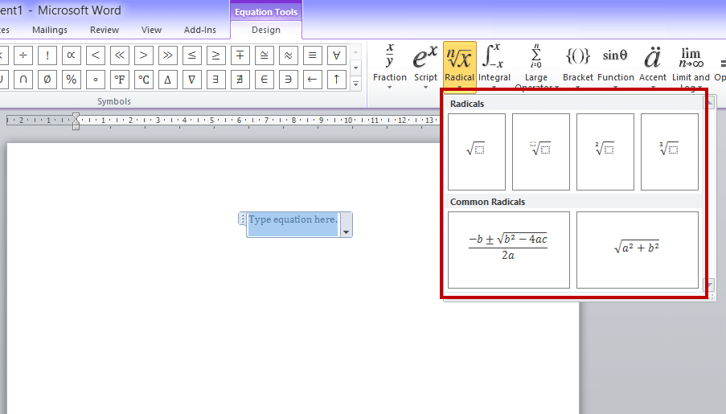Expand the Symbols gallery with More button
Image resolution: width=726 pixels, height=414 pixels.
pyautogui.click(x=356, y=80)
